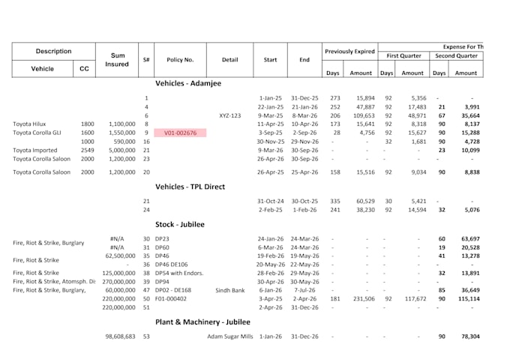Screen dimensions: 510x344
Task: Click the end date 7-Jul-26
Action: (304, 290)
